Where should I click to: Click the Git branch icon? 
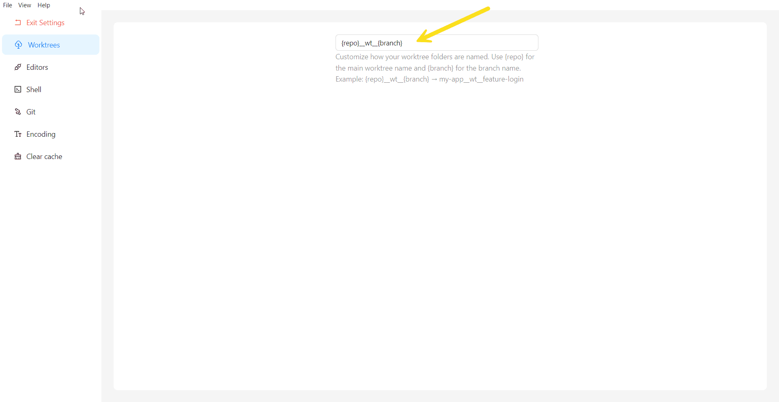pos(18,112)
